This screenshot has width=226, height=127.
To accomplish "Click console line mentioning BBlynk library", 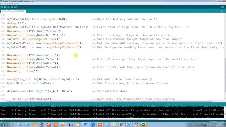I will [x=112, y=114].
